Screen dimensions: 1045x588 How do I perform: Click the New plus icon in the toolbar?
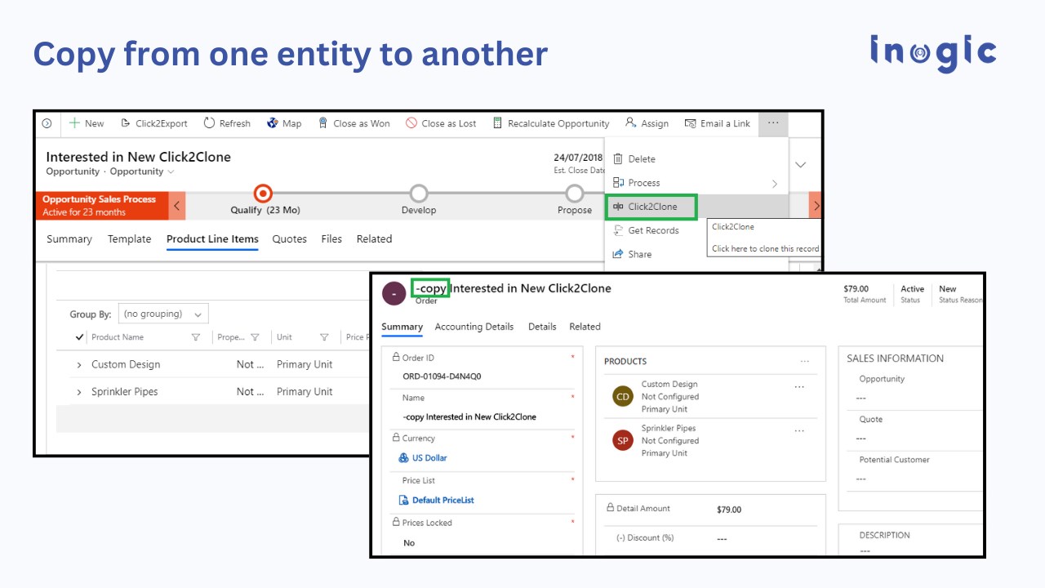pyautogui.click(x=74, y=123)
